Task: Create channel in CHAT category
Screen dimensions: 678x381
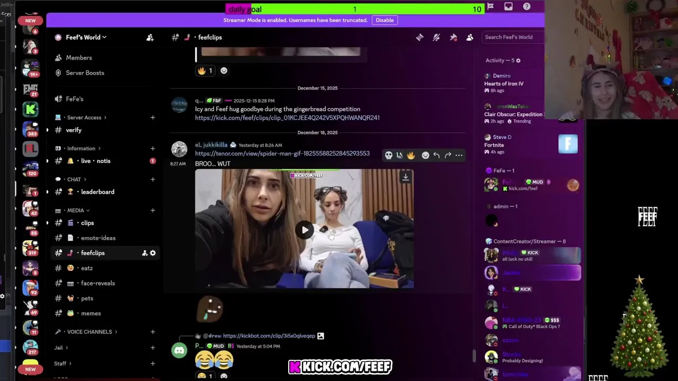Action: tap(153, 179)
